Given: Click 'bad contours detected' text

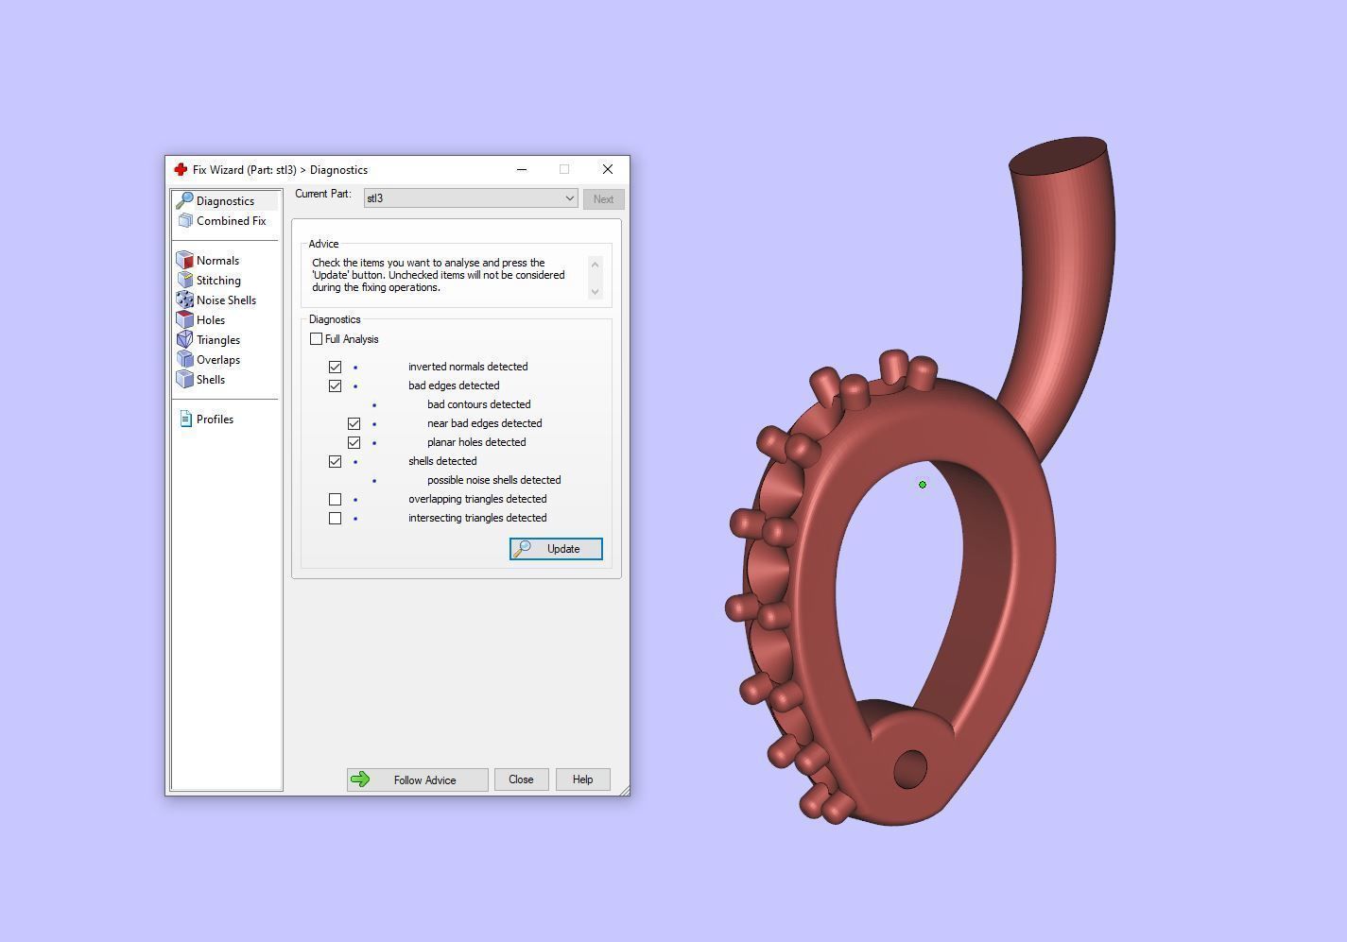Looking at the screenshot, I should coord(478,404).
